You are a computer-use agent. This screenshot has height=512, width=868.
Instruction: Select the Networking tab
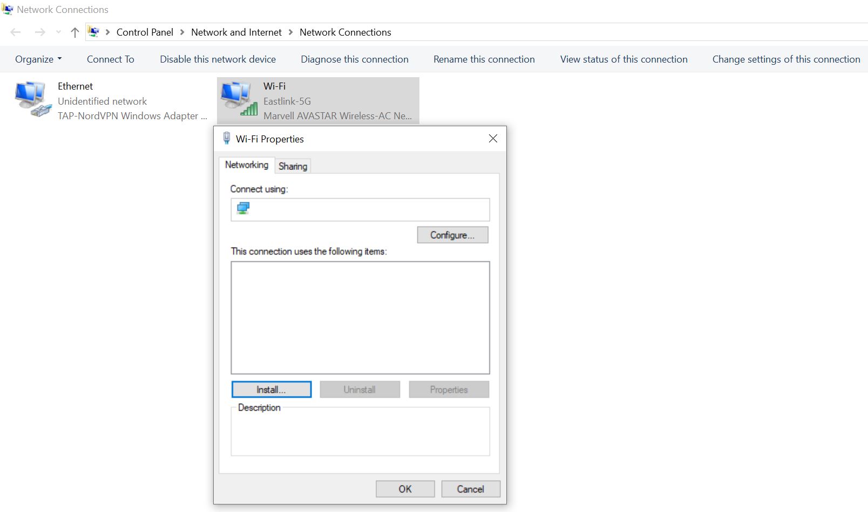pyautogui.click(x=246, y=165)
